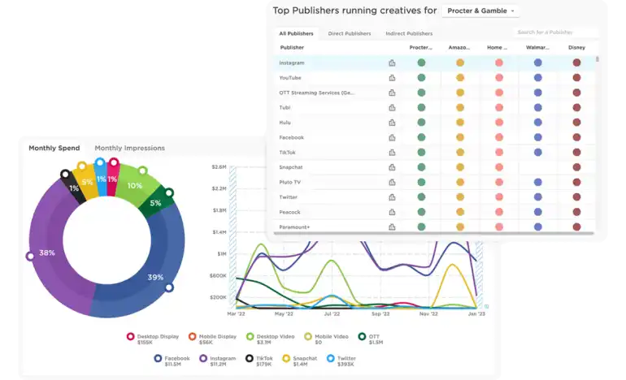The height and width of the screenshot is (380, 626).
Task: Click the blue Walmart dot for TikTok
Action: click(x=537, y=153)
